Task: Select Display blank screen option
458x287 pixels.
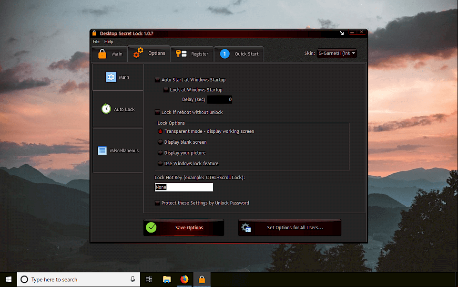Action: pyautogui.click(x=160, y=142)
